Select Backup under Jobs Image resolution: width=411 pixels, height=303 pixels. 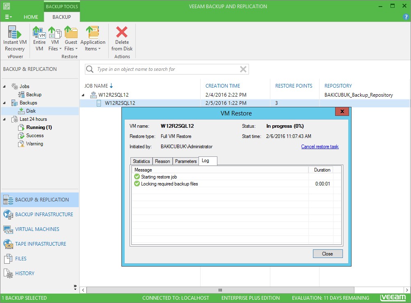tap(30, 95)
